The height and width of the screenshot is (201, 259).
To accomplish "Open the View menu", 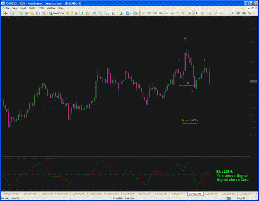I will coord(15,8).
